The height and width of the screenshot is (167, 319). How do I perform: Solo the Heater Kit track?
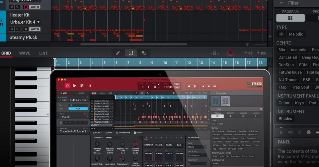(17, 29)
